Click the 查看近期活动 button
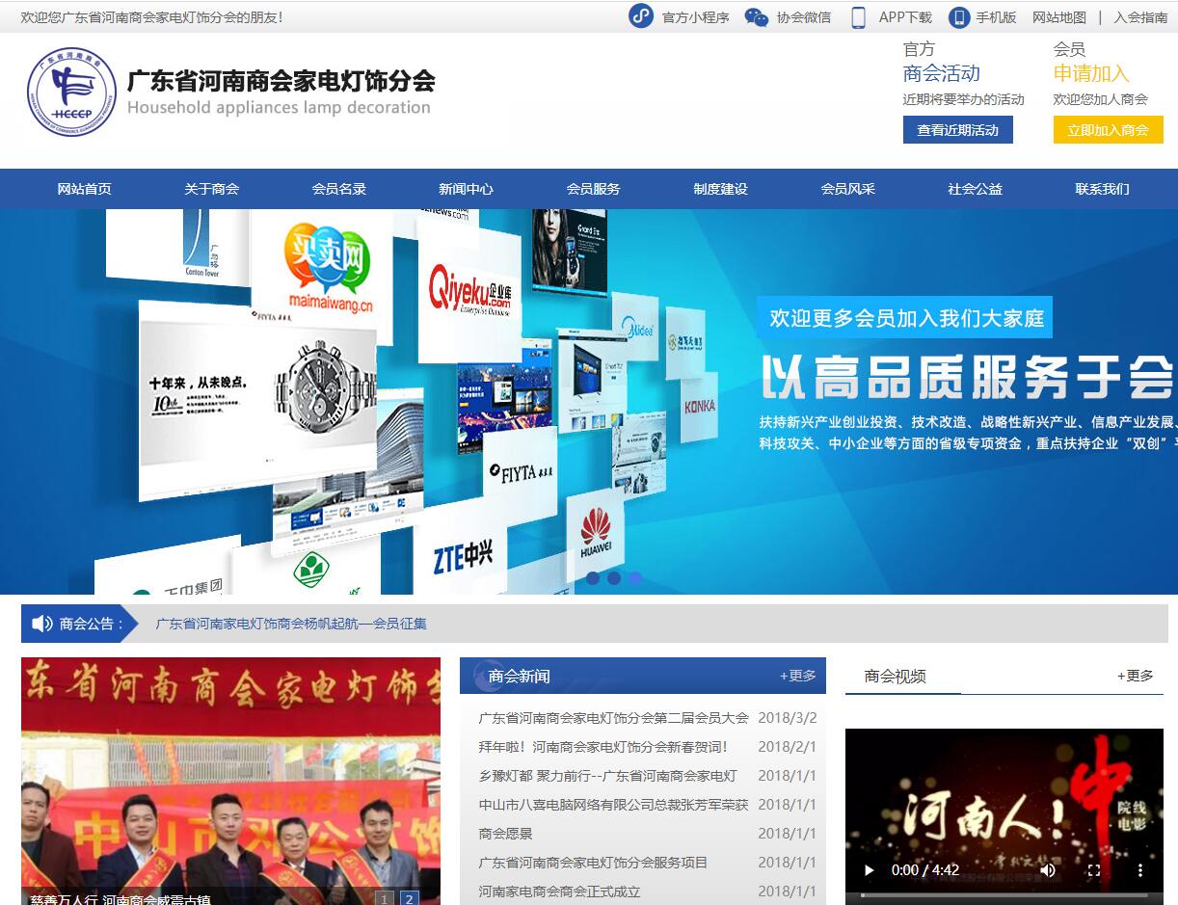This screenshot has width=1178, height=905. 958,130
